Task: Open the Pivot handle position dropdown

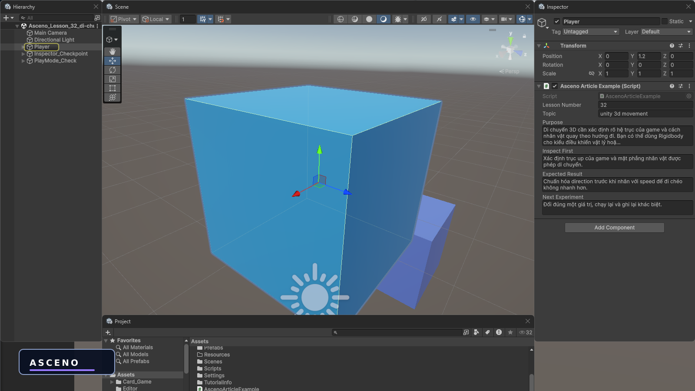Action: pyautogui.click(x=124, y=19)
